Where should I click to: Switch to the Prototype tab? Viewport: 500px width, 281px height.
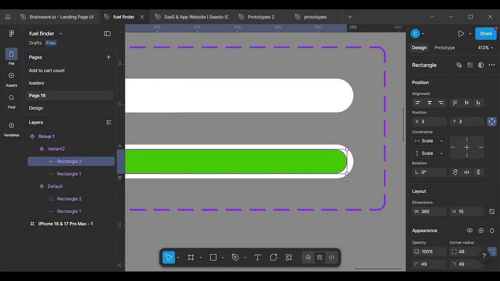445,48
